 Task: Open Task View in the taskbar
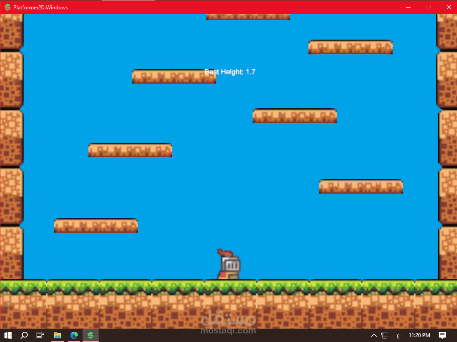click(40, 335)
